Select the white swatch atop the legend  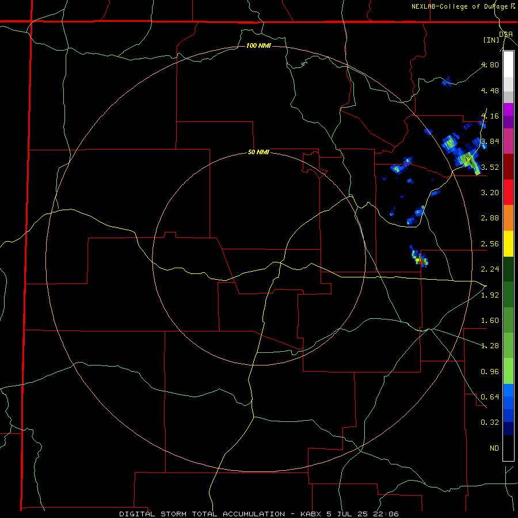[x=508, y=64]
